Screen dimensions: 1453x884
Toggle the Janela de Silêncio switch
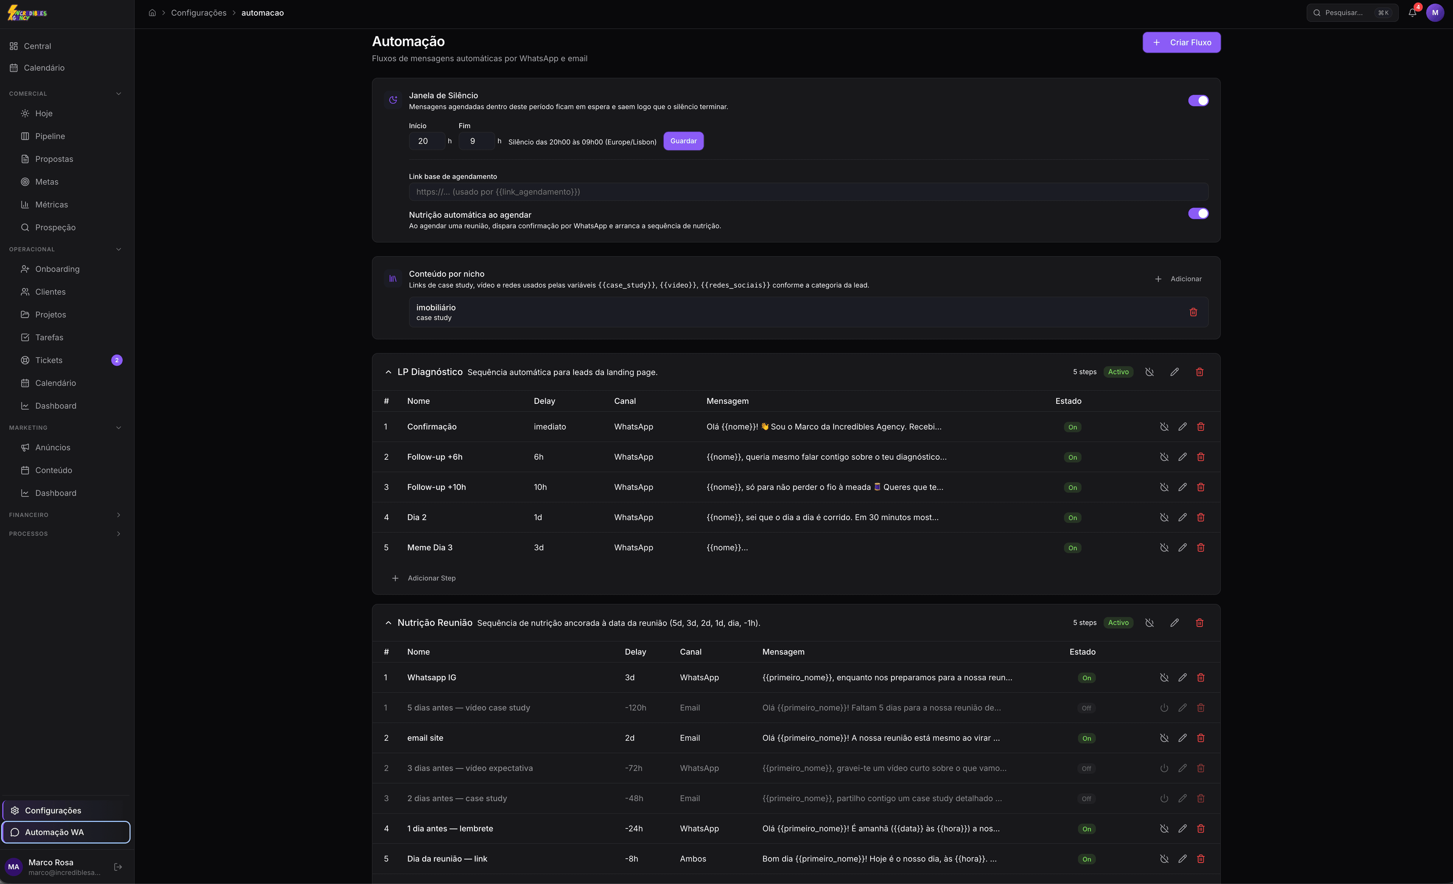(x=1198, y=101)
